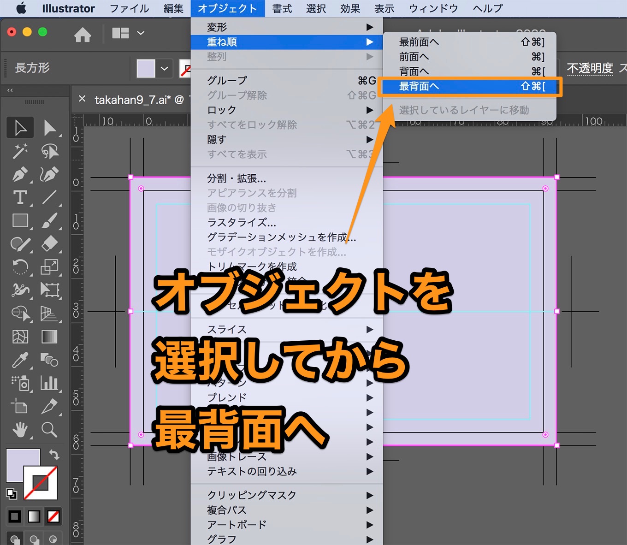Pick the Lasso tool
This screenshot has height=545, width=627.
pos(49,151)
